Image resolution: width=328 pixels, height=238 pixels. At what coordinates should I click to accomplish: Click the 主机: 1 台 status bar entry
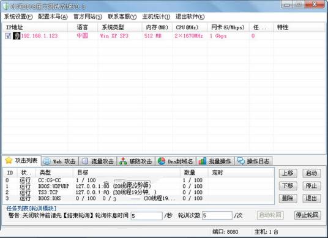266,232
